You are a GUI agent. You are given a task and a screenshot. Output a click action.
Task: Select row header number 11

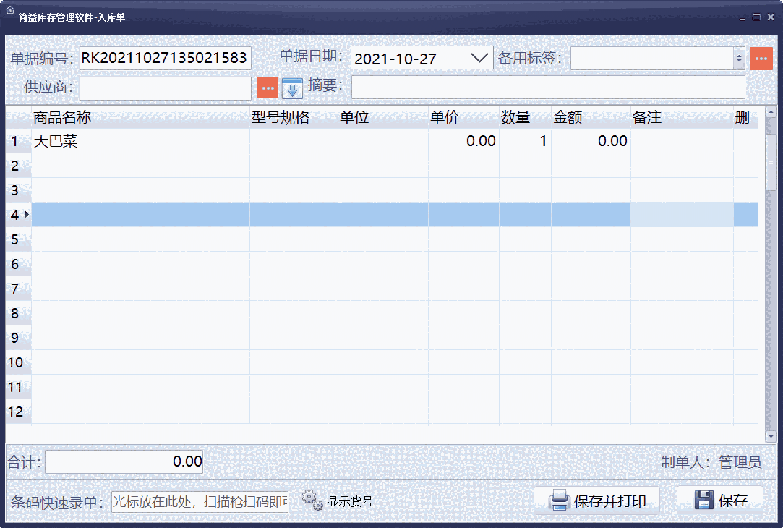[x=19, y=387]
